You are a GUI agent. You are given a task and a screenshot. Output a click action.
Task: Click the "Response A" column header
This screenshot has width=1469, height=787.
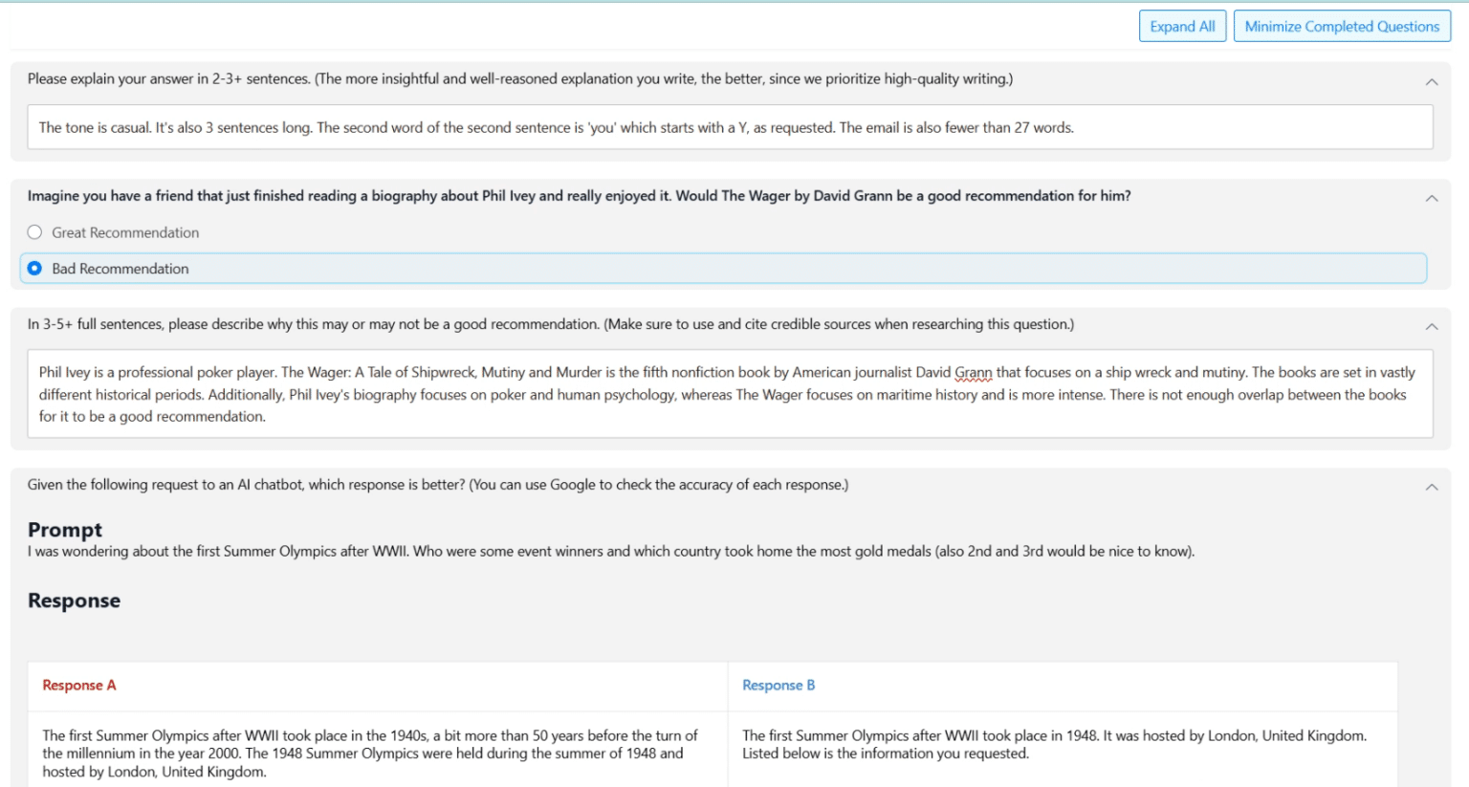[78, 685]
